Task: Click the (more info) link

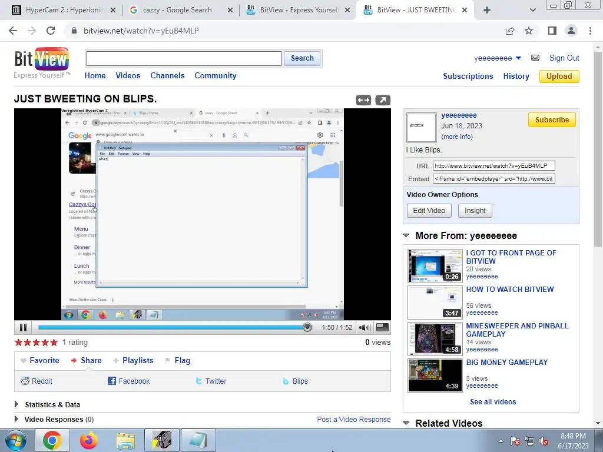Action: click(457, 137)
